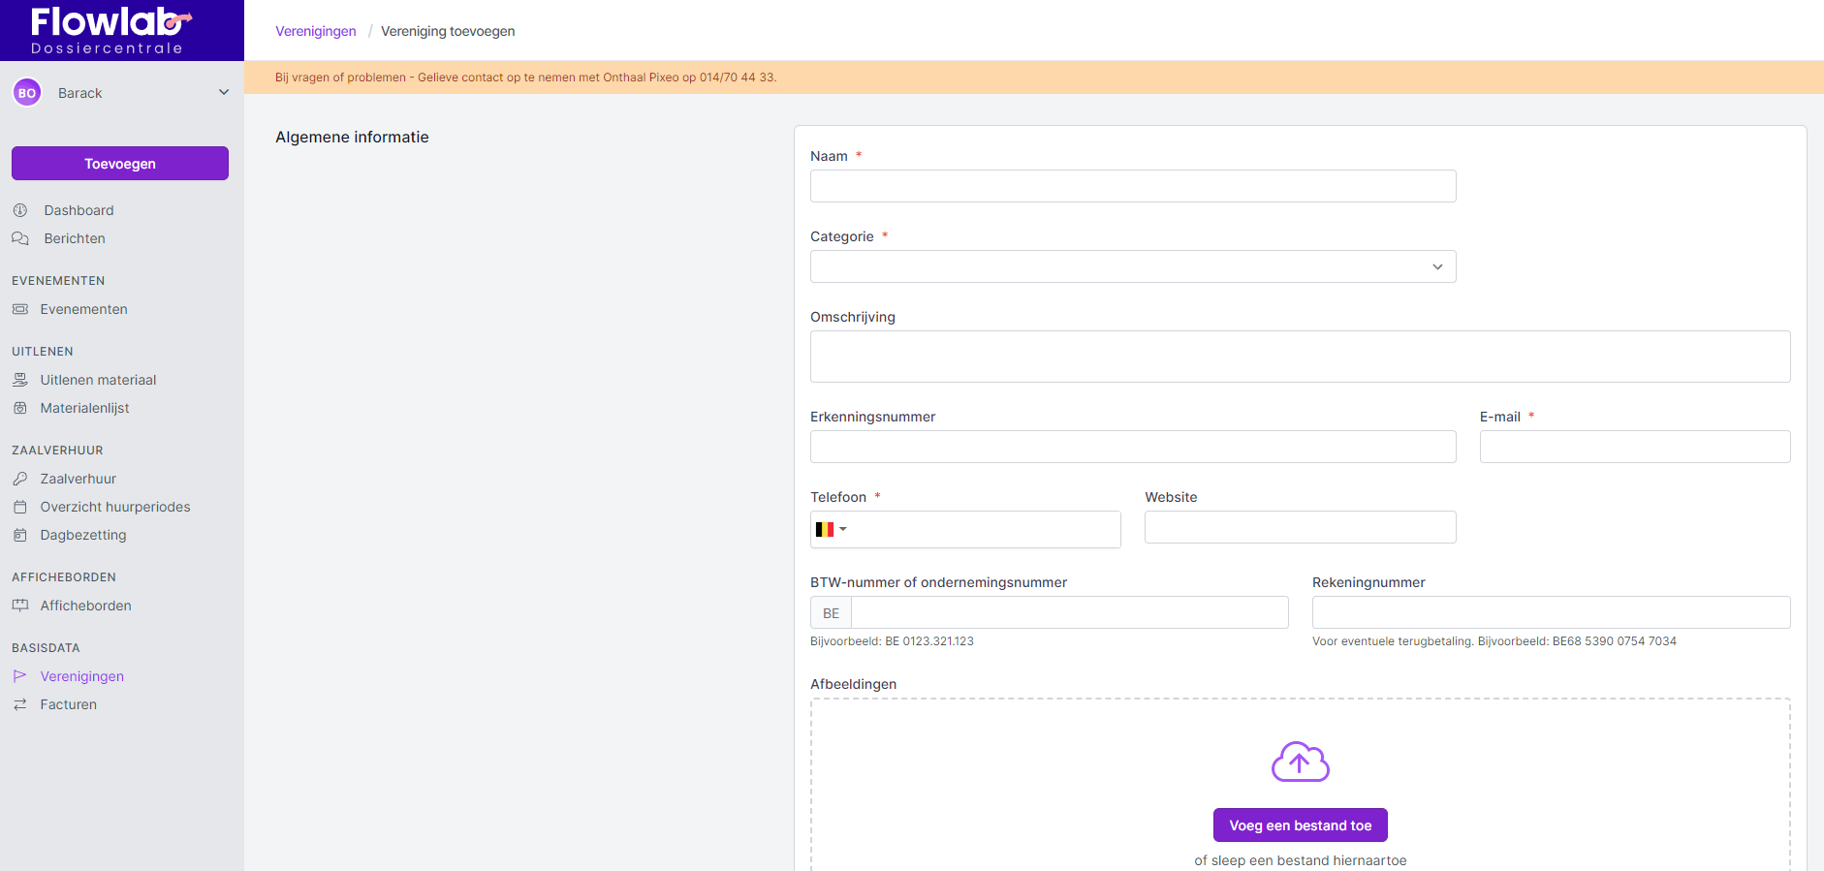Focus the Naam input field
This screenshot has height=871, width=1824.
point(1132,186)
